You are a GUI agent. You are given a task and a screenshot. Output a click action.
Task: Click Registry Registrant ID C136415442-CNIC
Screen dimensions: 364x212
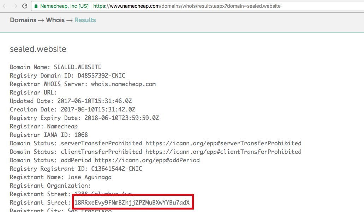click(76, 169)
